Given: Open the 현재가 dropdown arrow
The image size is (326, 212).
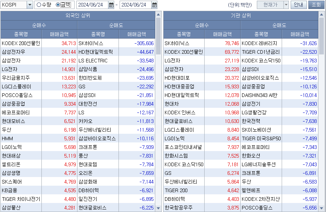Looking at the screenshot, I should (286, 5).
